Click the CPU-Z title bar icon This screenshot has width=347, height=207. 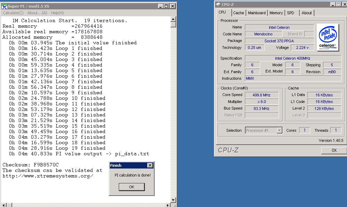point(218,4)
